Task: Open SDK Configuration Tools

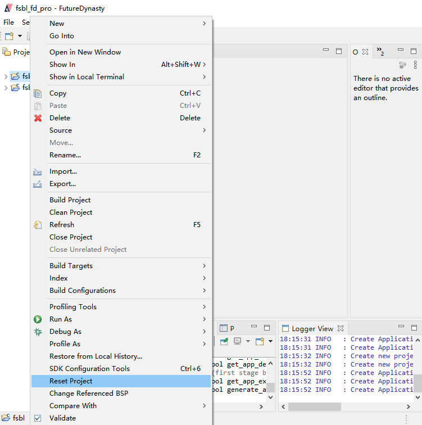Action: pos(121,369)
